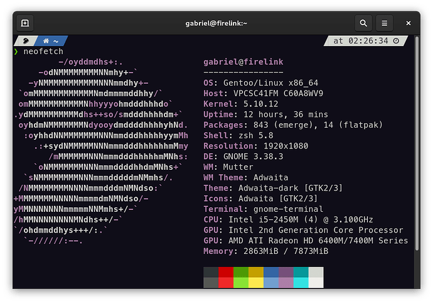Click the DE GNOME 3.38.3 line
Image resolution: width=433 pixels, height=303 pixels.
click(x=243, y=157)
